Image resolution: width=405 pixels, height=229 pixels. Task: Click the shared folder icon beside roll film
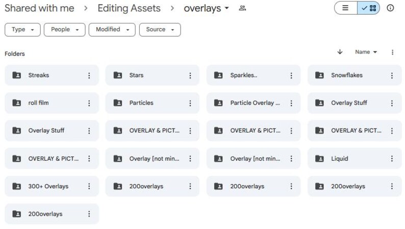[x=17, y=103]
